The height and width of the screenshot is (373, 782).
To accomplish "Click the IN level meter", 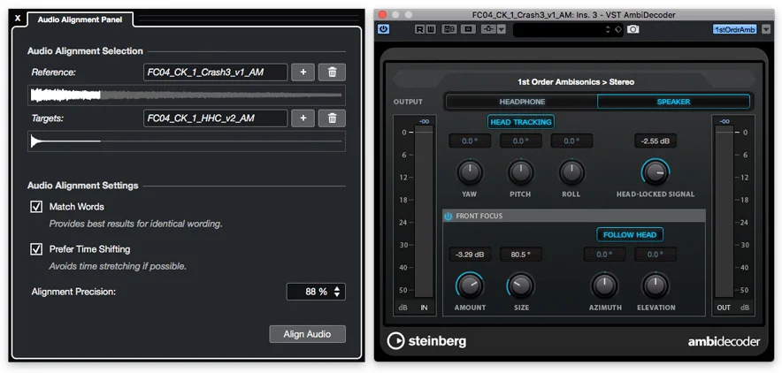I will pos(424,211).
